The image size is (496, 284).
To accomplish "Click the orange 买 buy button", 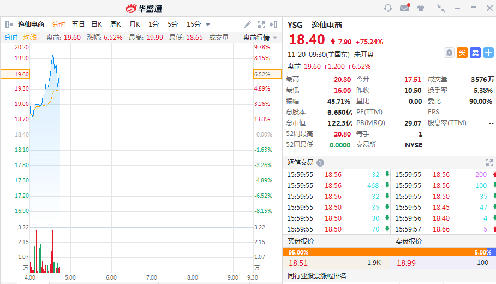I will (x=462, y=52).
